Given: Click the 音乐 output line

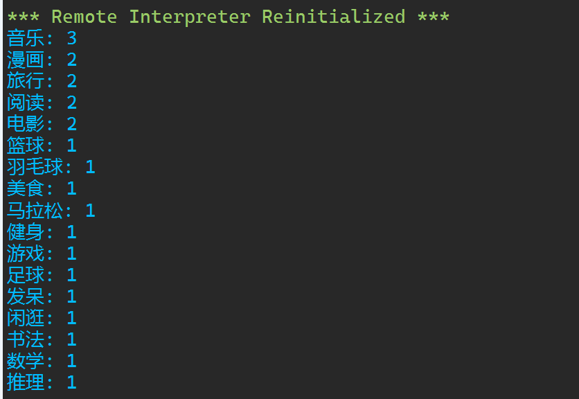Looking at the screenshot, I should click(42, 38).
